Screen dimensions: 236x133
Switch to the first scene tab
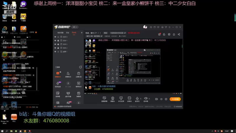60,33
